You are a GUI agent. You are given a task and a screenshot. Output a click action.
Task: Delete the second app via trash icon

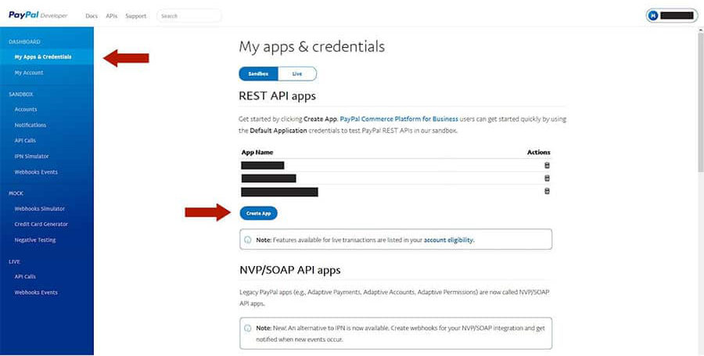tap(547, 178)
